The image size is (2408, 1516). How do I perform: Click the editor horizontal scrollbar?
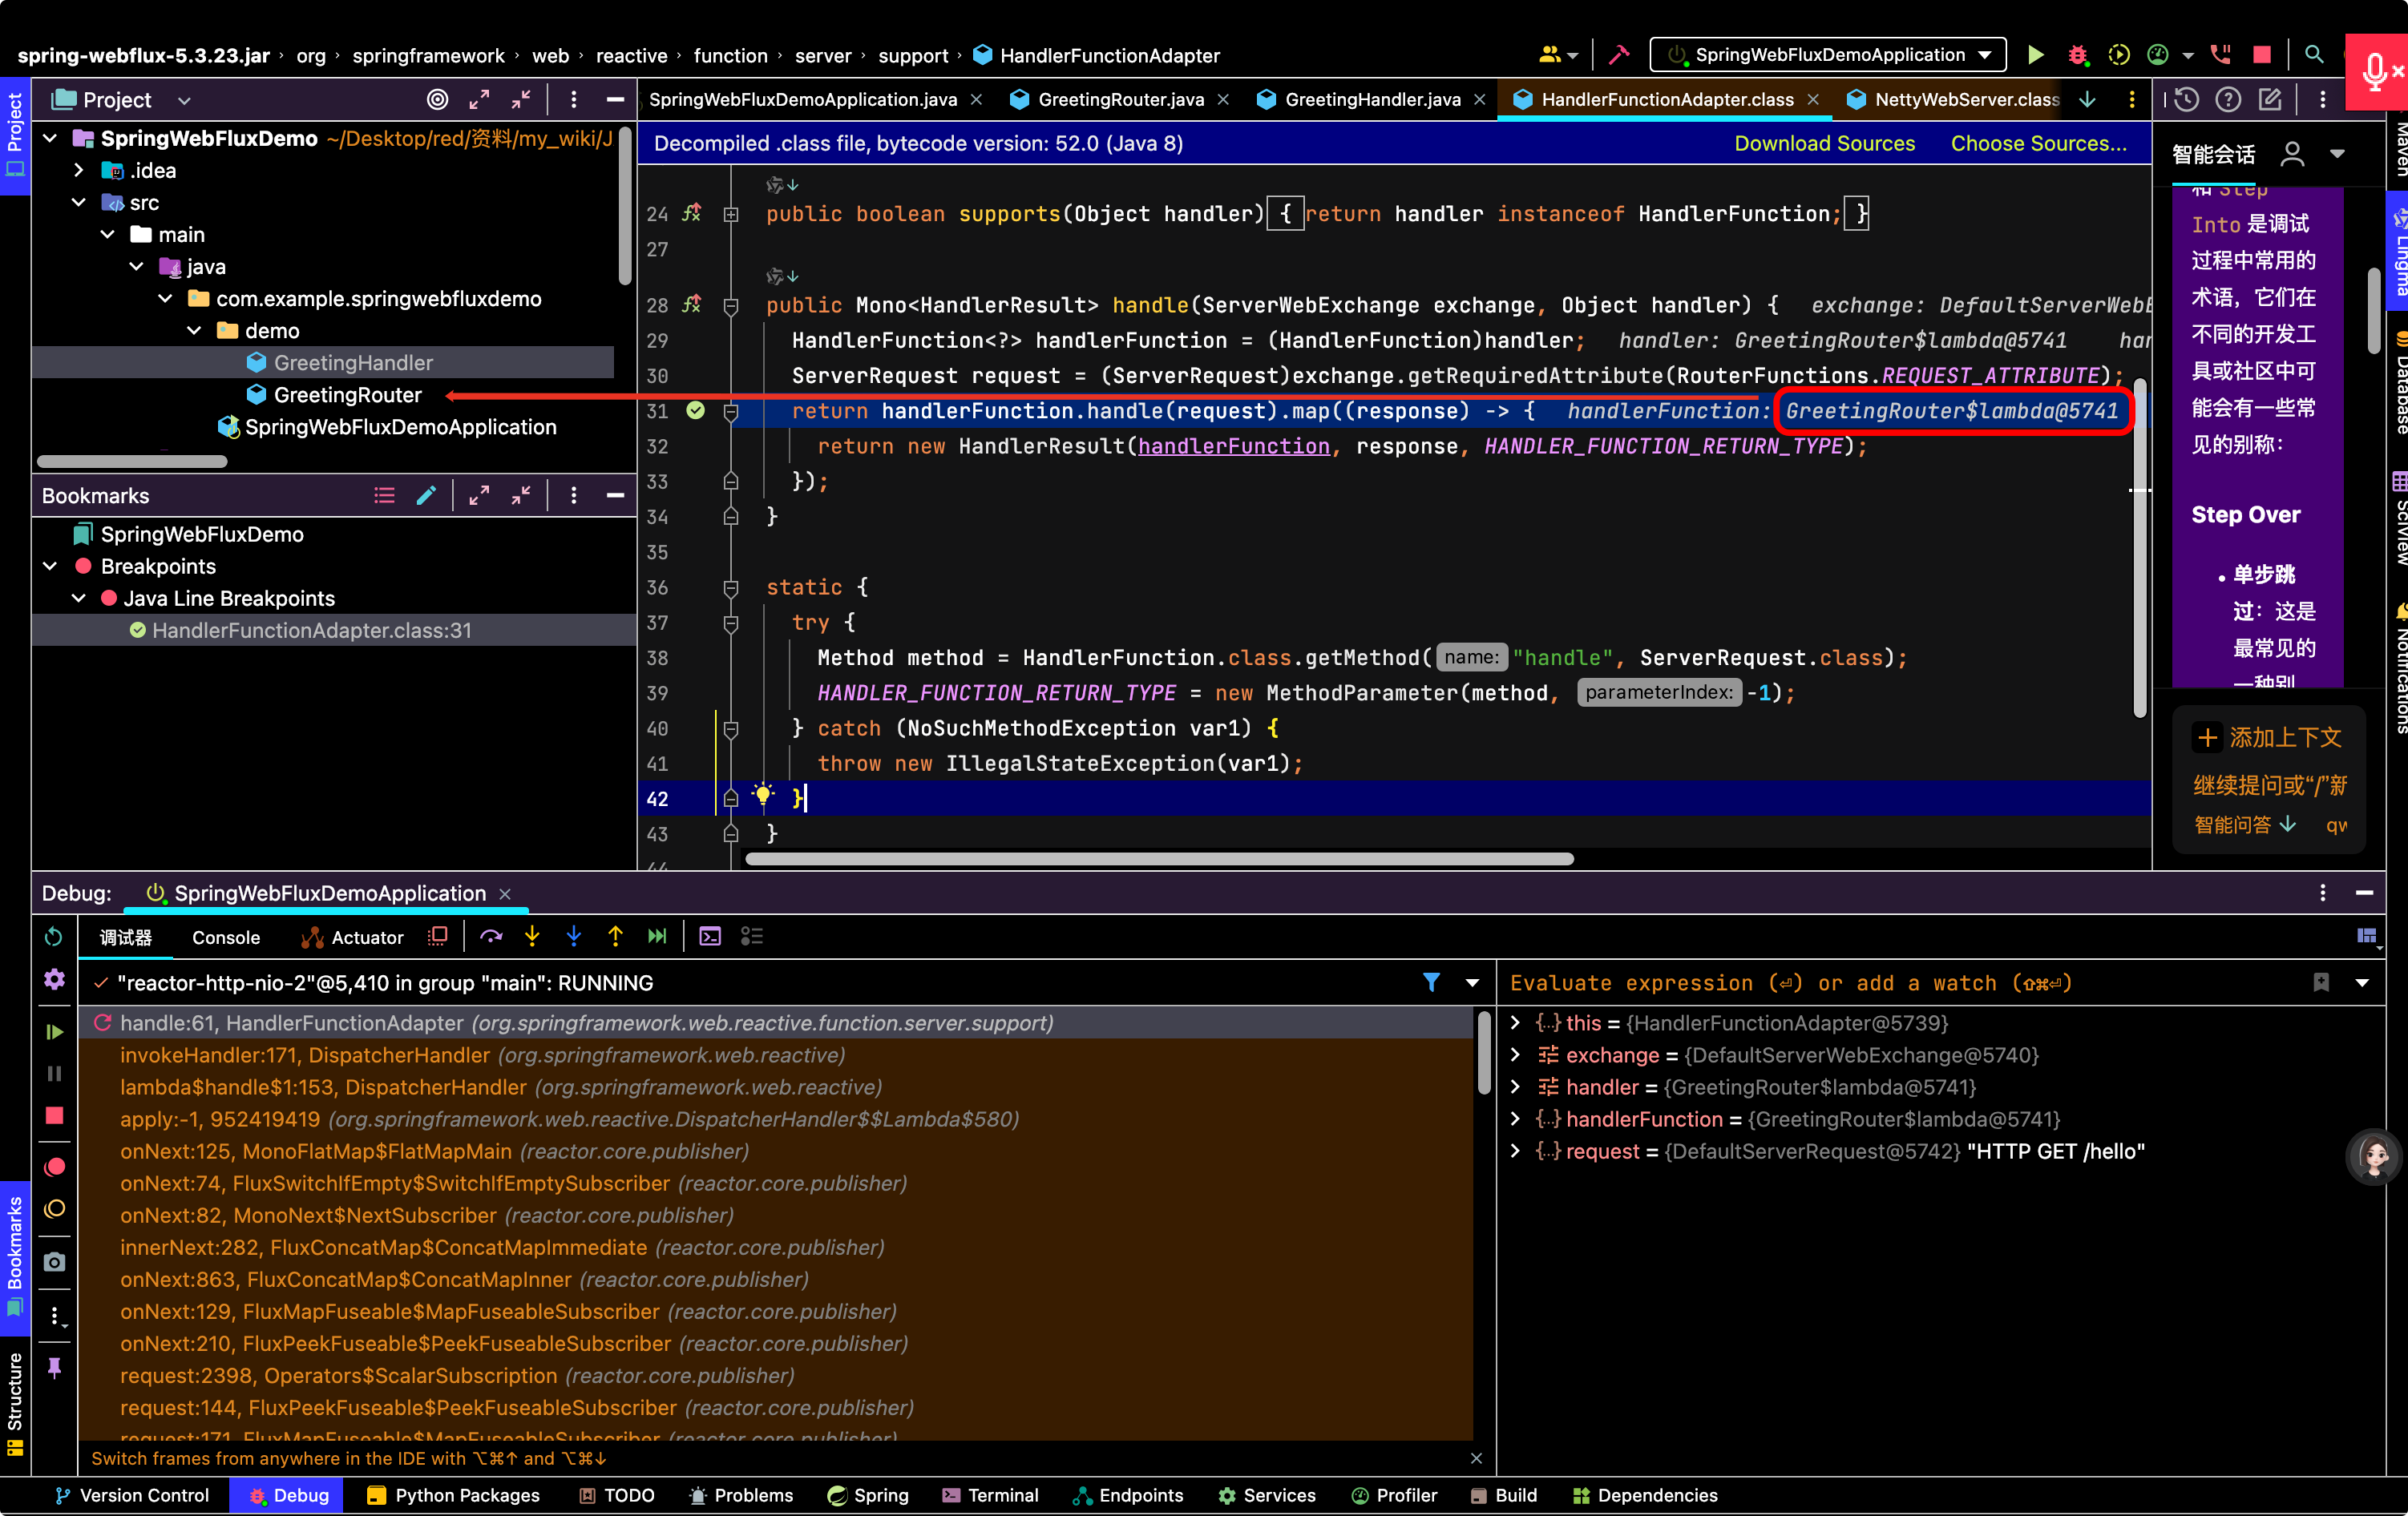pyautogui.click(x=1159, y=860)
